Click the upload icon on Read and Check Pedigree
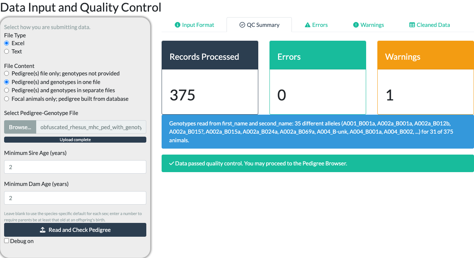The image size is (474, 258). point(43,230)
